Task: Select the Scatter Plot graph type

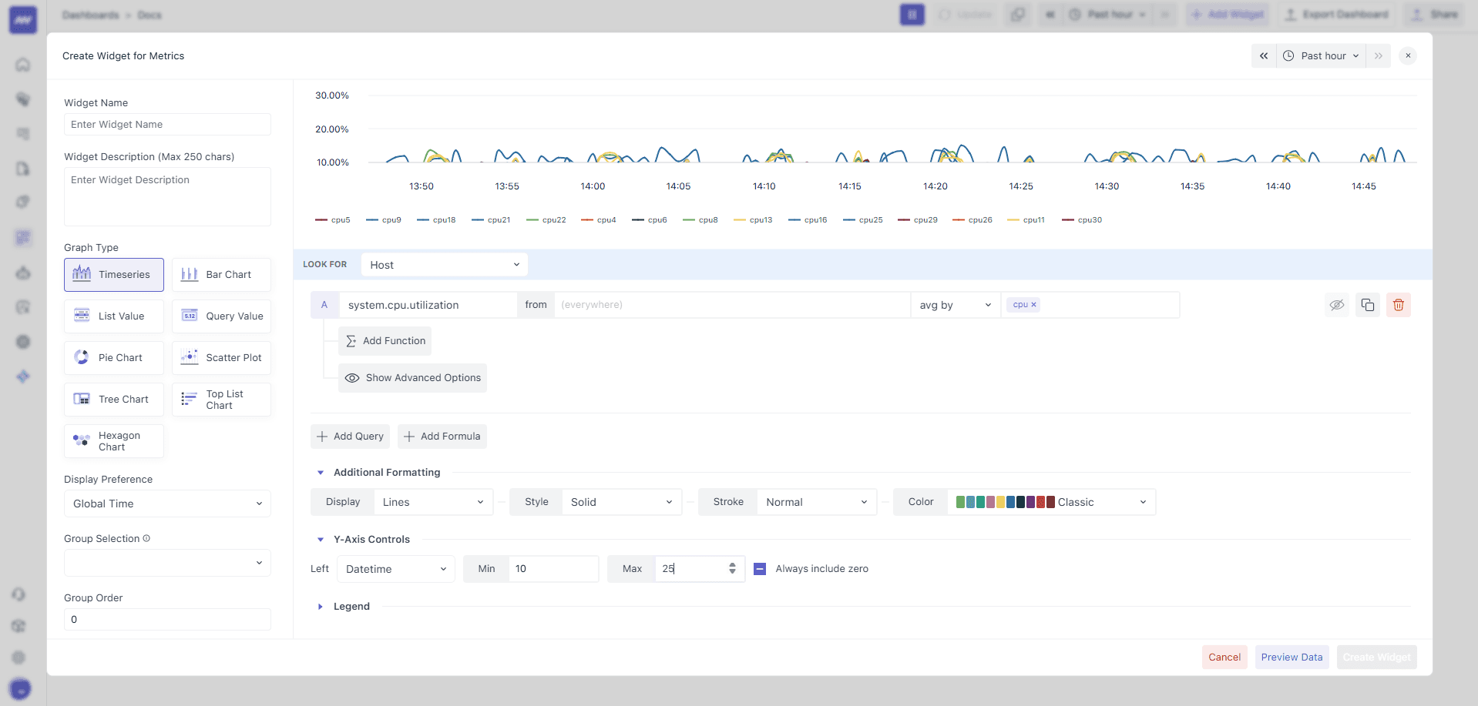Action: 221,358
